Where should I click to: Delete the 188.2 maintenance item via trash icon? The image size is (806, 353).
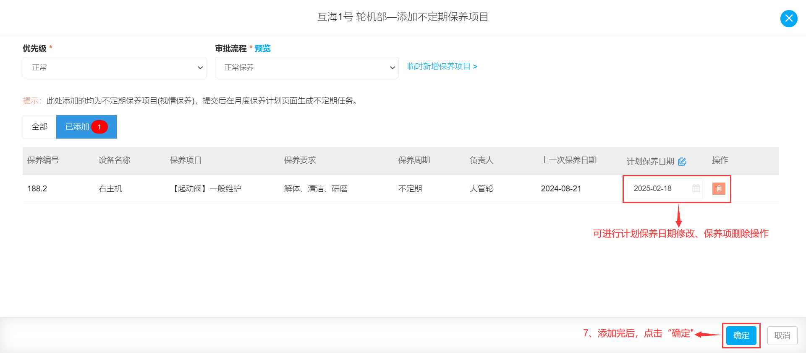tap(719, 188)
